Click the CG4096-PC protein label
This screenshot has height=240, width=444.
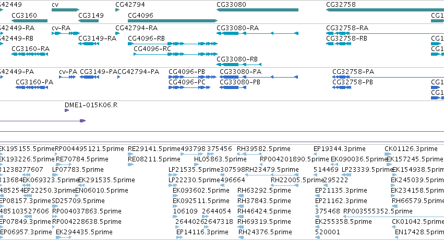point(187,82)
